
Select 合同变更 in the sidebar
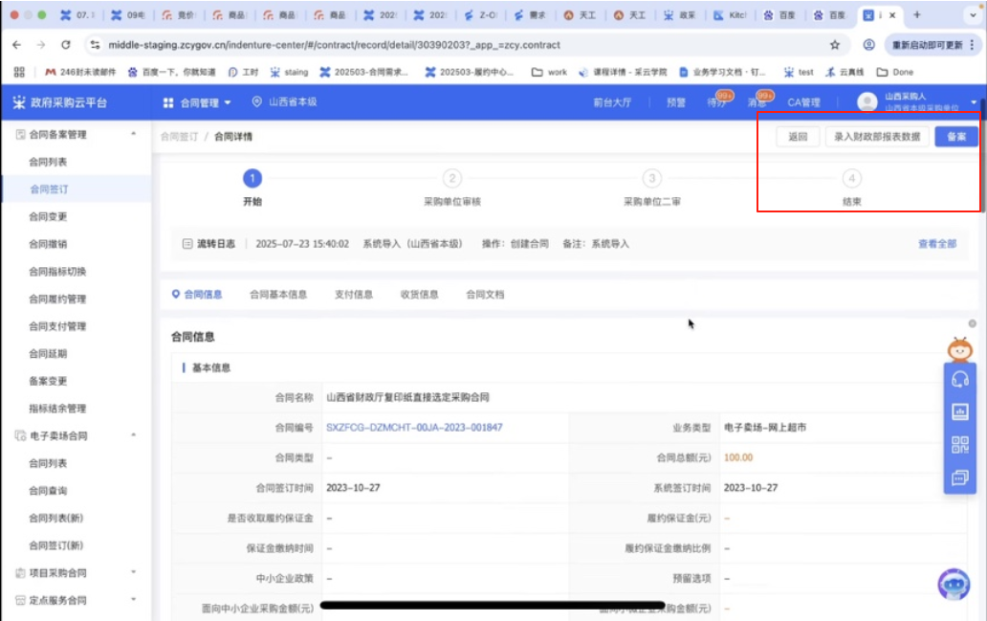(48, 217)
